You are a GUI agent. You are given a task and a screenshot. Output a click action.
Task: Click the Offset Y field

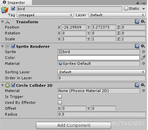pos(104,108)
